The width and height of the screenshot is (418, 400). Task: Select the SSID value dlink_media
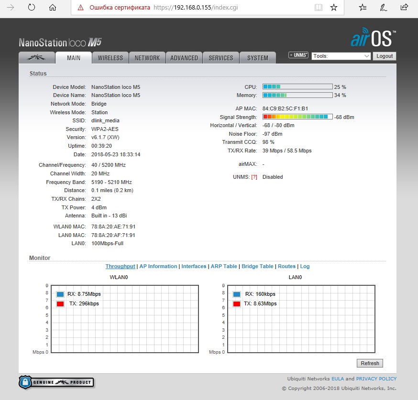pyautogui.click(x=105, y=120)
